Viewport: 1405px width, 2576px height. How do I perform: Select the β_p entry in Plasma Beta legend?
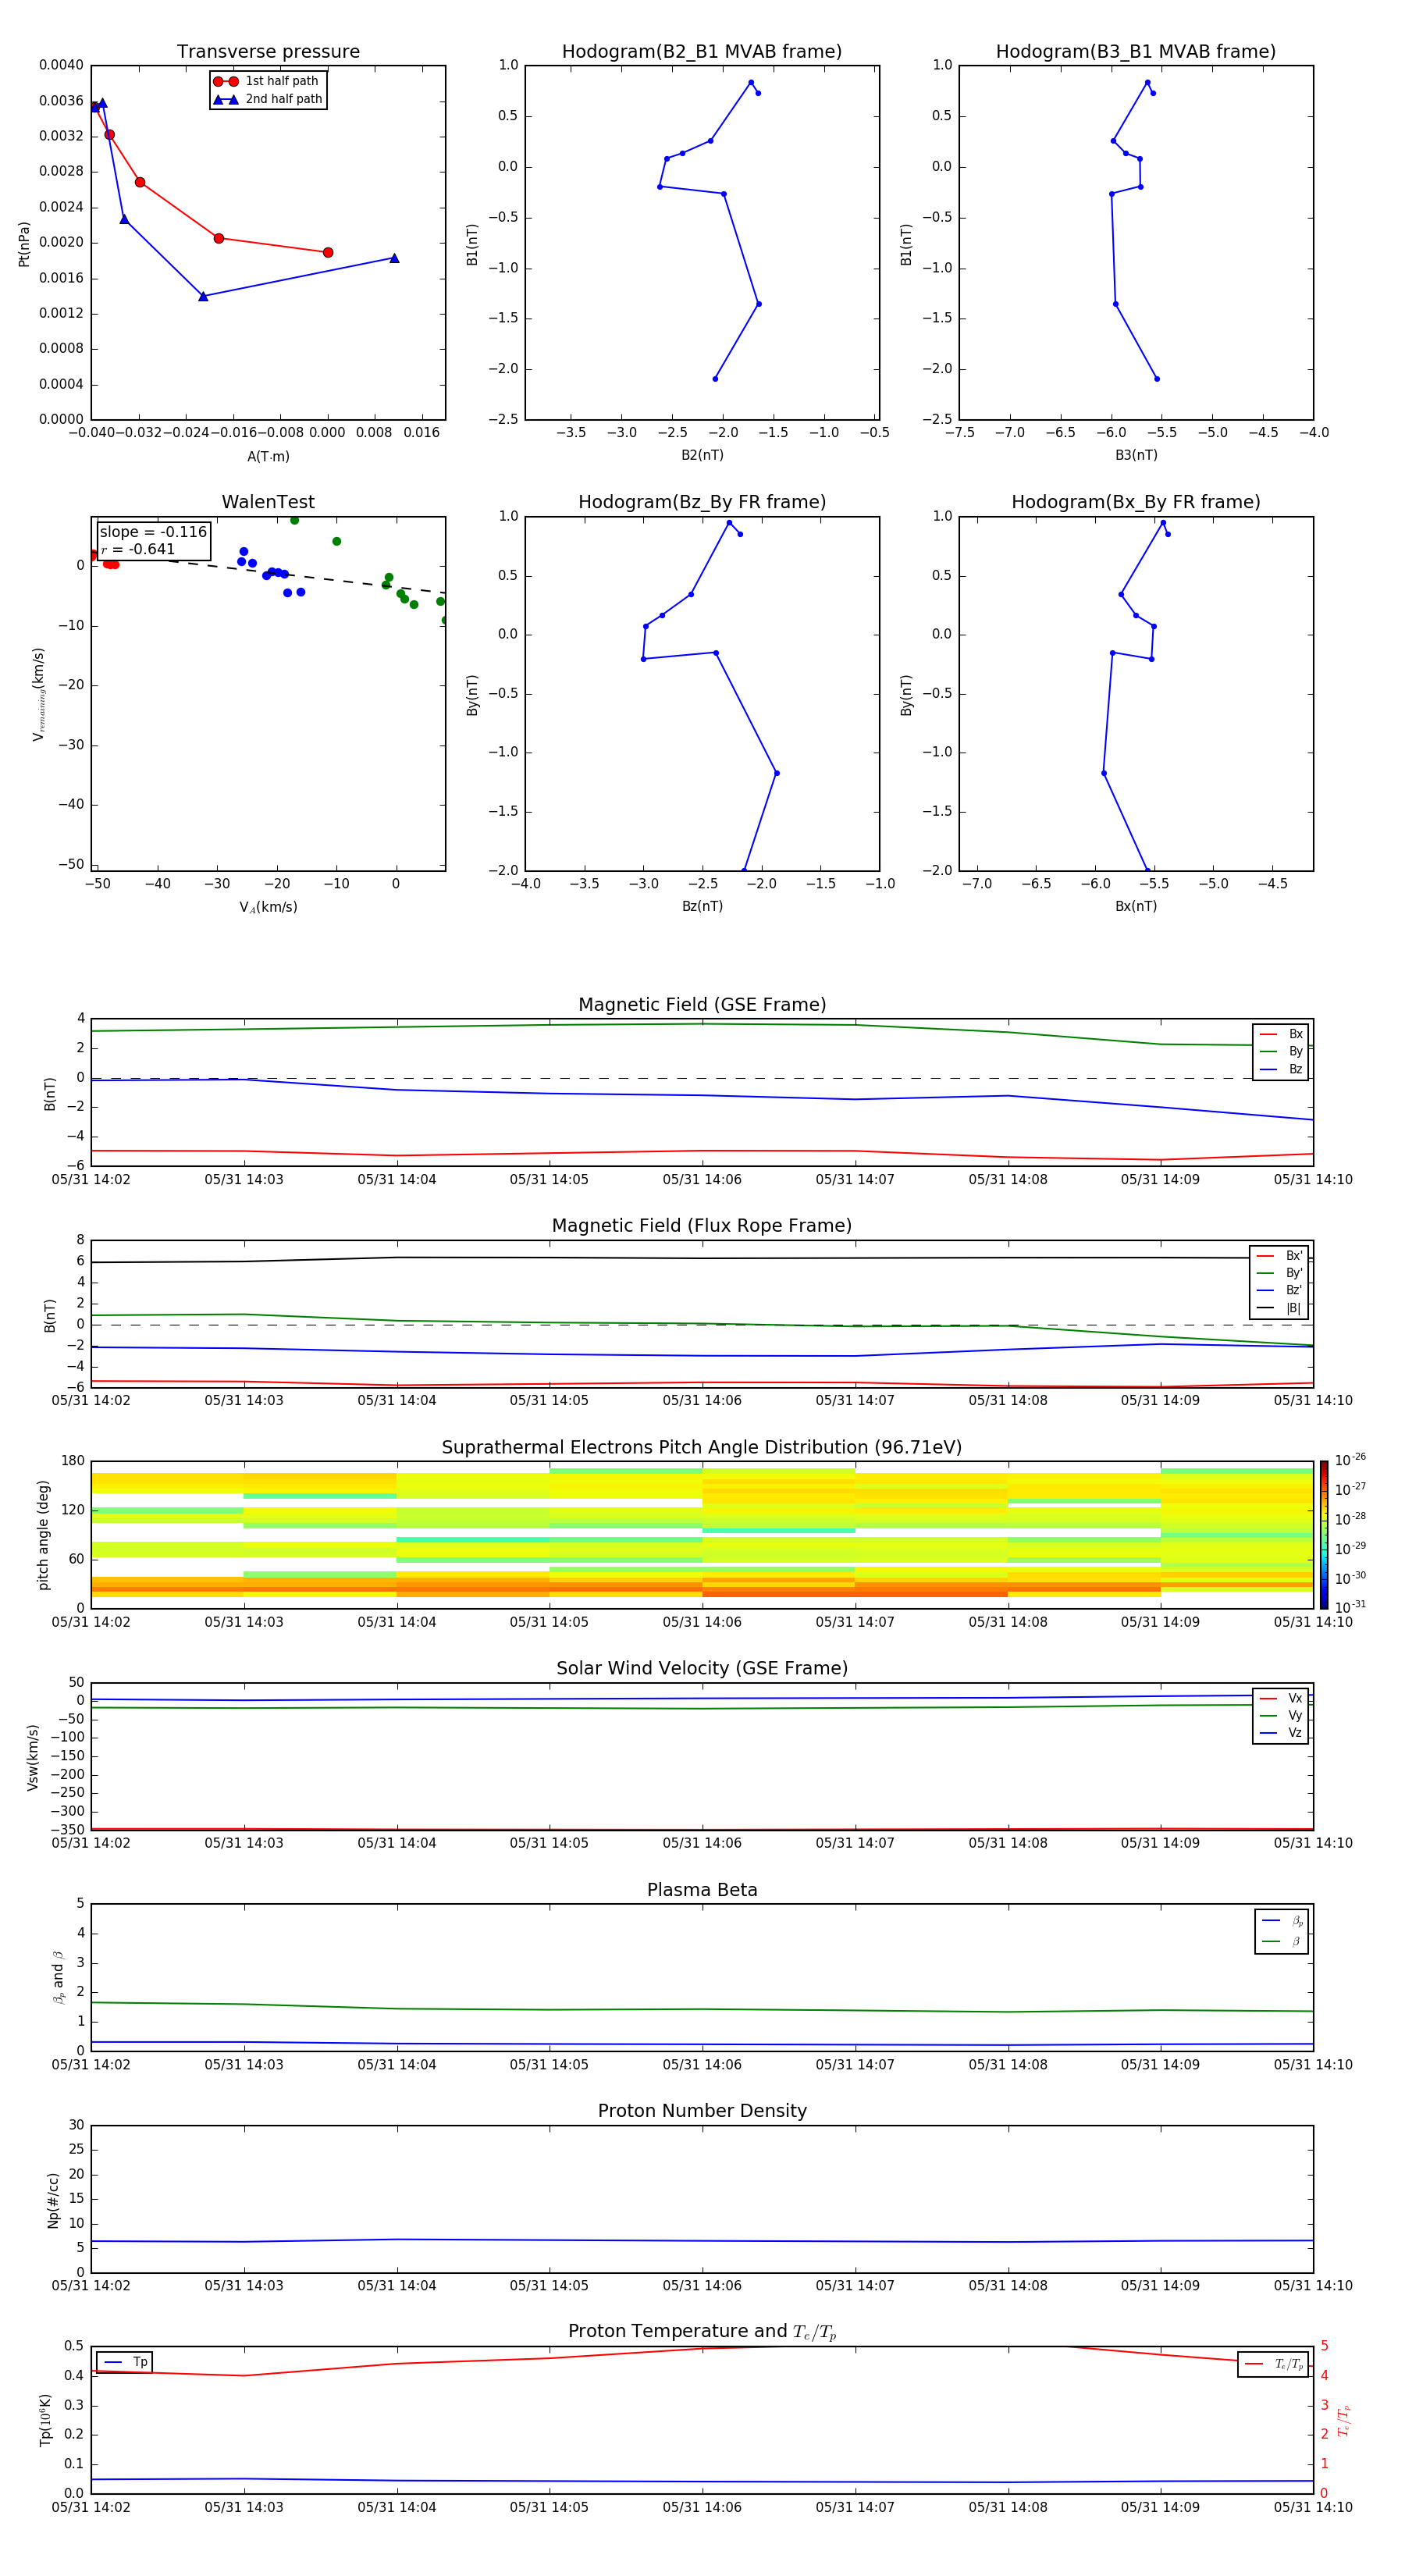click(1282, 1921)
